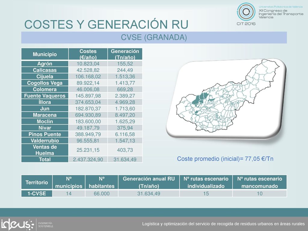Click the Maracena municipality cell
Screen dimensions: 308x231
[x=45, y=115]
